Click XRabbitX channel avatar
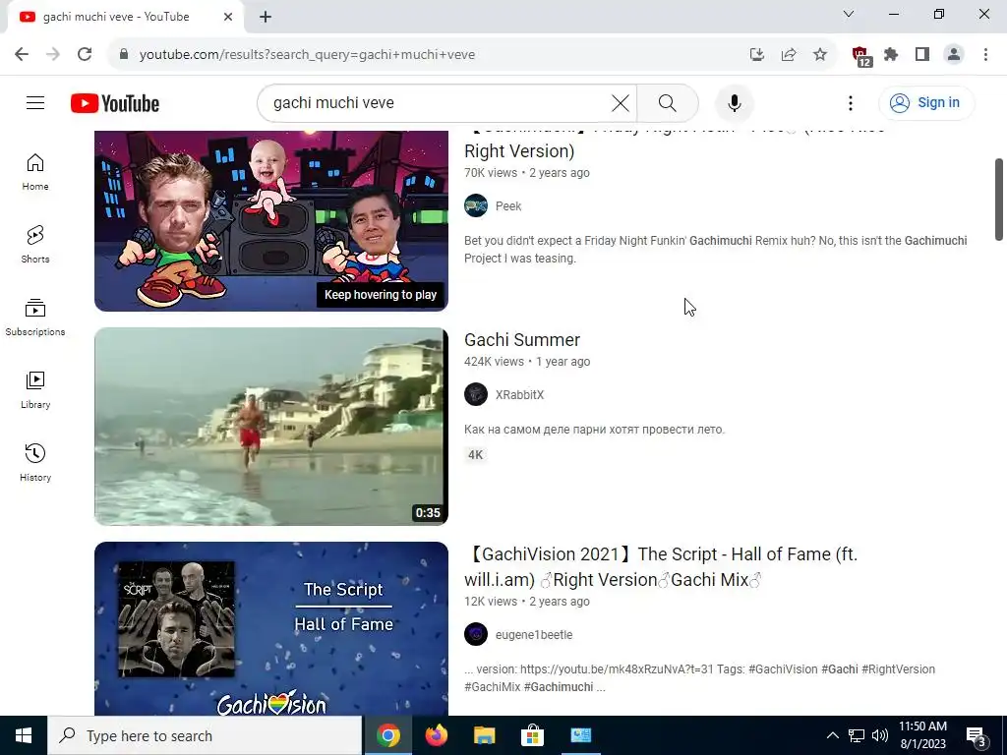Viewport: 1007px width, 755px height. (x=476, y=394)
